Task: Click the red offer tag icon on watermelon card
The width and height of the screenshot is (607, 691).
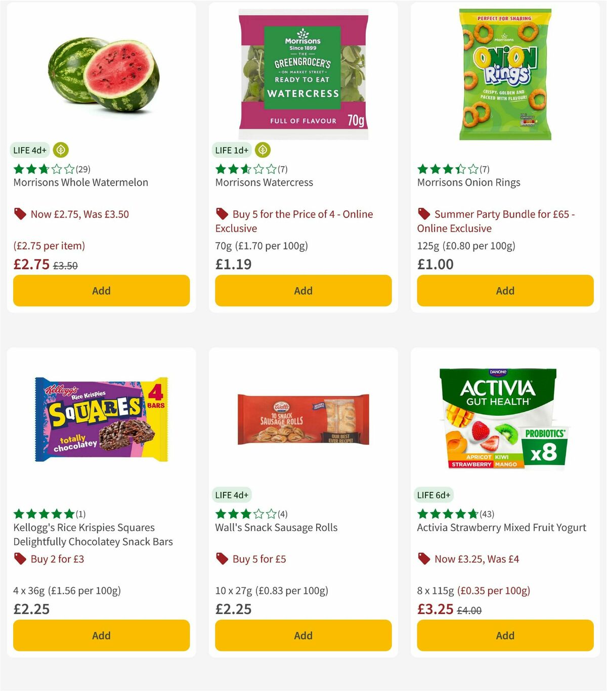Action: pos(20,214)
